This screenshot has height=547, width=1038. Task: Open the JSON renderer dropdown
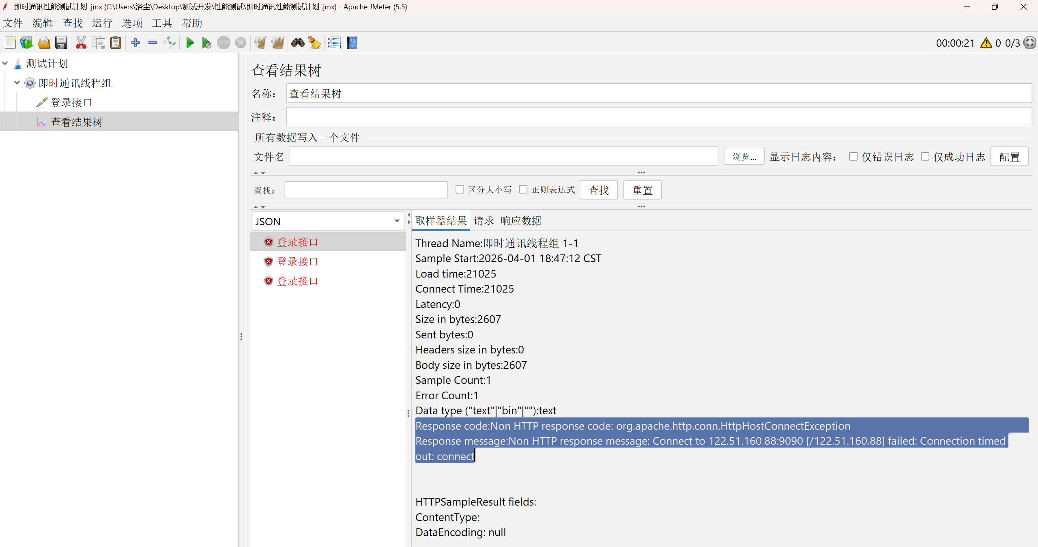click(397, 221)
